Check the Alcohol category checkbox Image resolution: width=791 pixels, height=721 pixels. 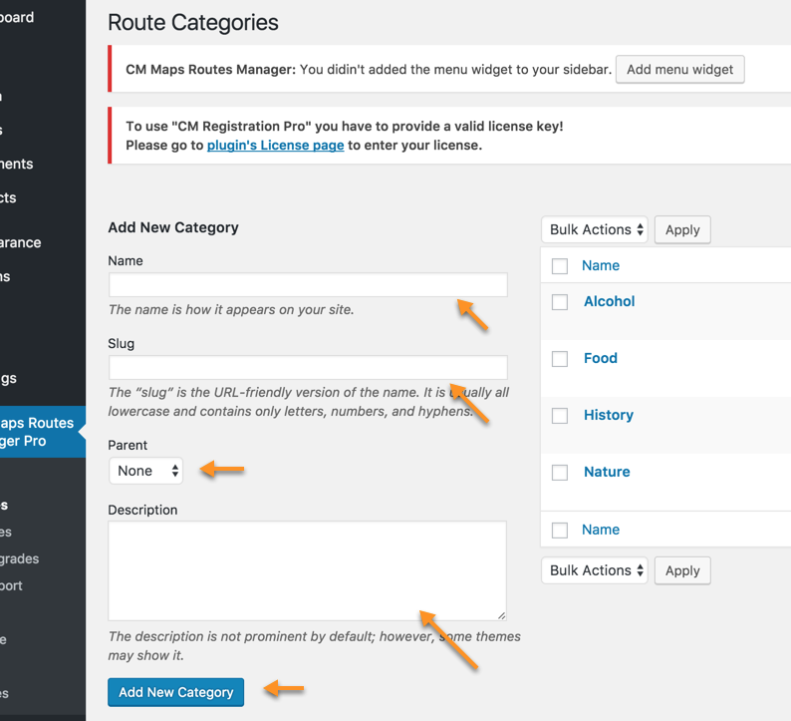click(x=560, y=302)
